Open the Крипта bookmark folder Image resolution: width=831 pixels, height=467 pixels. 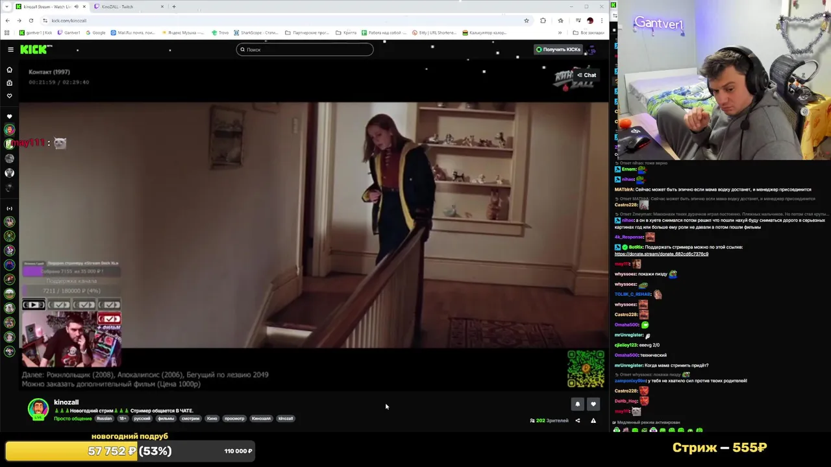click(346, 32)
